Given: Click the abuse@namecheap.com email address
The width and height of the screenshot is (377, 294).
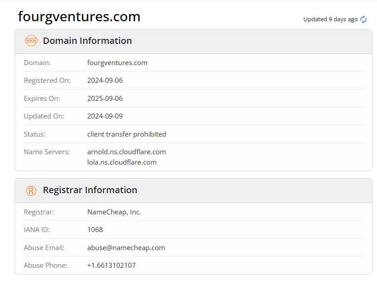Looking at the screenshot, I should [x=126, y=248].
